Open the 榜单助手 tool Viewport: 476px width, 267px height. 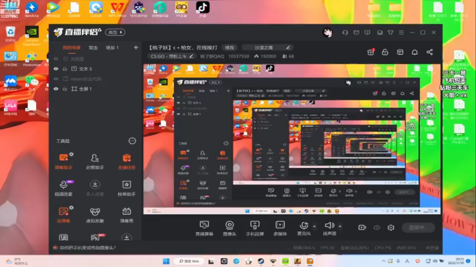pos(127,188)
